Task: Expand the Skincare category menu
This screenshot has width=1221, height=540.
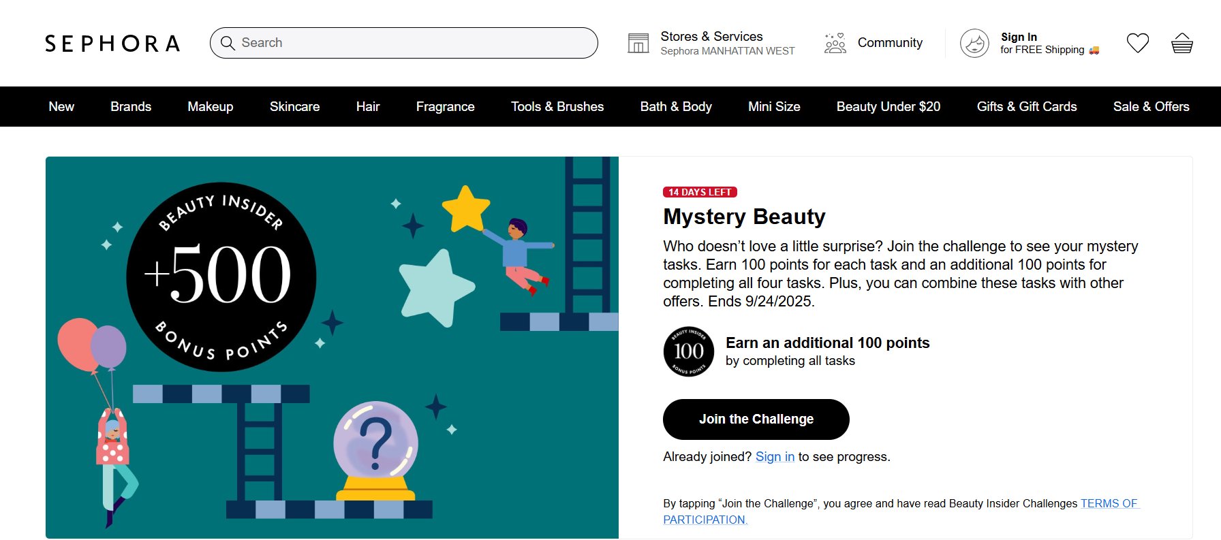Action: point(294,107)
